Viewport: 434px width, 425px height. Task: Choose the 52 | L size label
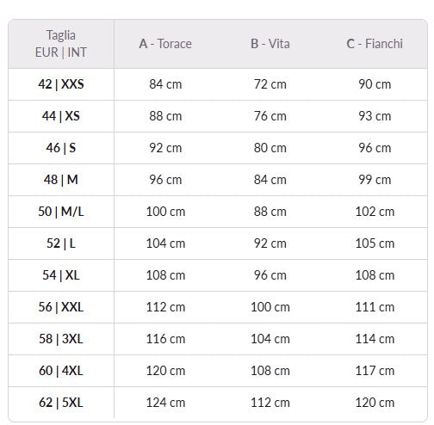pyautogui.click(x=61, y=243)
